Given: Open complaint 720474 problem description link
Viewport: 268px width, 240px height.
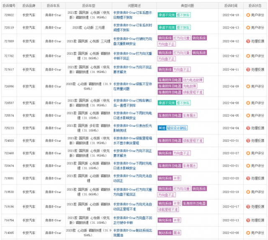Looking at the screenshot, I should (133, 166).
